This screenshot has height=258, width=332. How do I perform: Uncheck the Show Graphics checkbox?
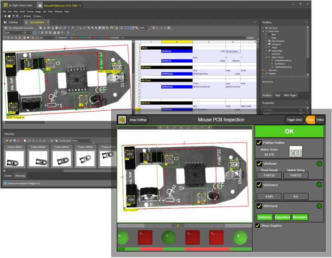click(258, 226)
